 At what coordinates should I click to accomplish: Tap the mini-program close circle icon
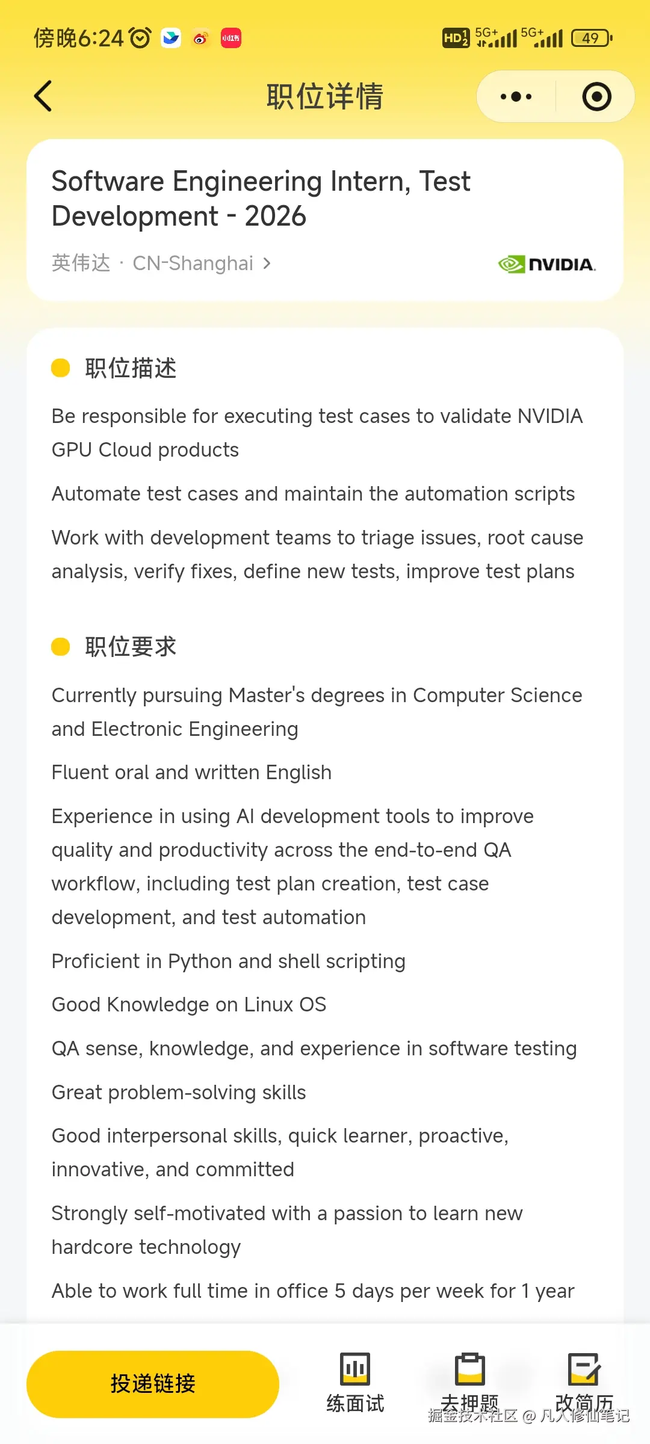coord(596,97)
